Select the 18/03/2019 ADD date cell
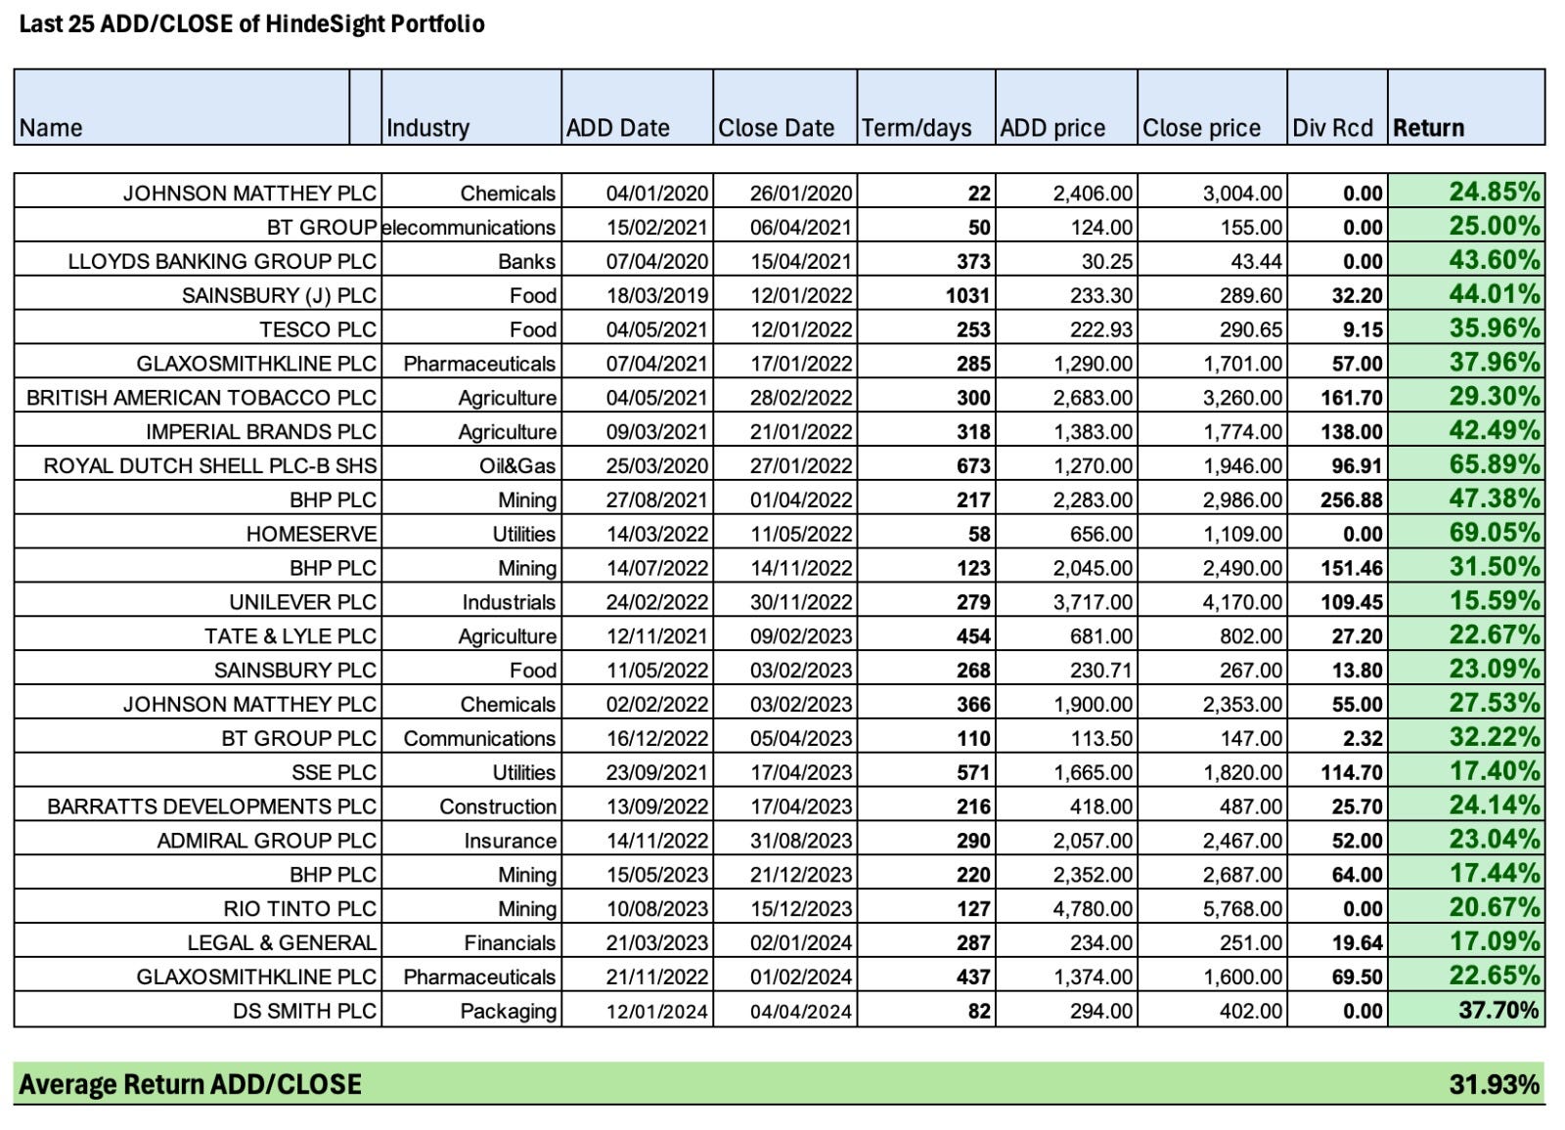The width and height of the screenshot is (1565, 1130). point(637,295)
